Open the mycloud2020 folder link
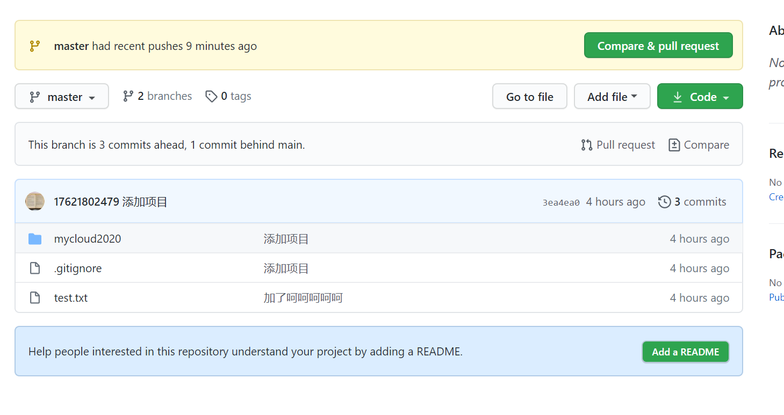The width and height of the screenshot is (784, 415). tap(88, 239)
